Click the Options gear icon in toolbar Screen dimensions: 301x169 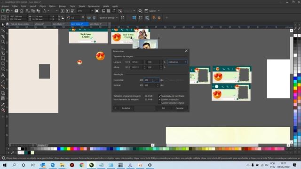tap(140, 11)
